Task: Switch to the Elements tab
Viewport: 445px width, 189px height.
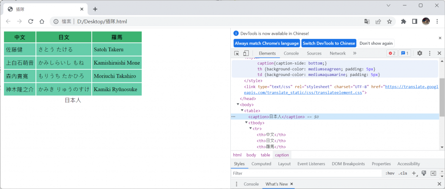Action: 267,53
